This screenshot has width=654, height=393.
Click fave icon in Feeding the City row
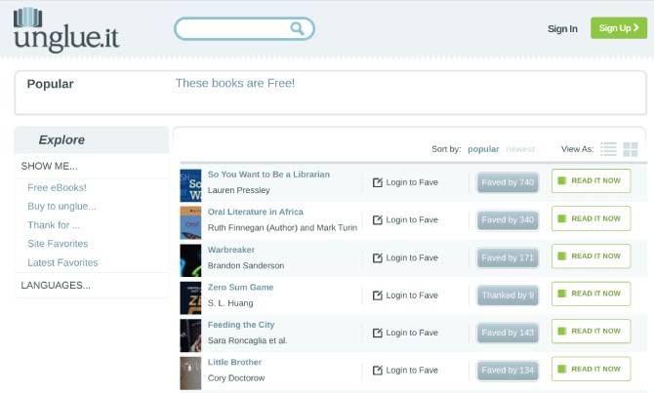378,333
